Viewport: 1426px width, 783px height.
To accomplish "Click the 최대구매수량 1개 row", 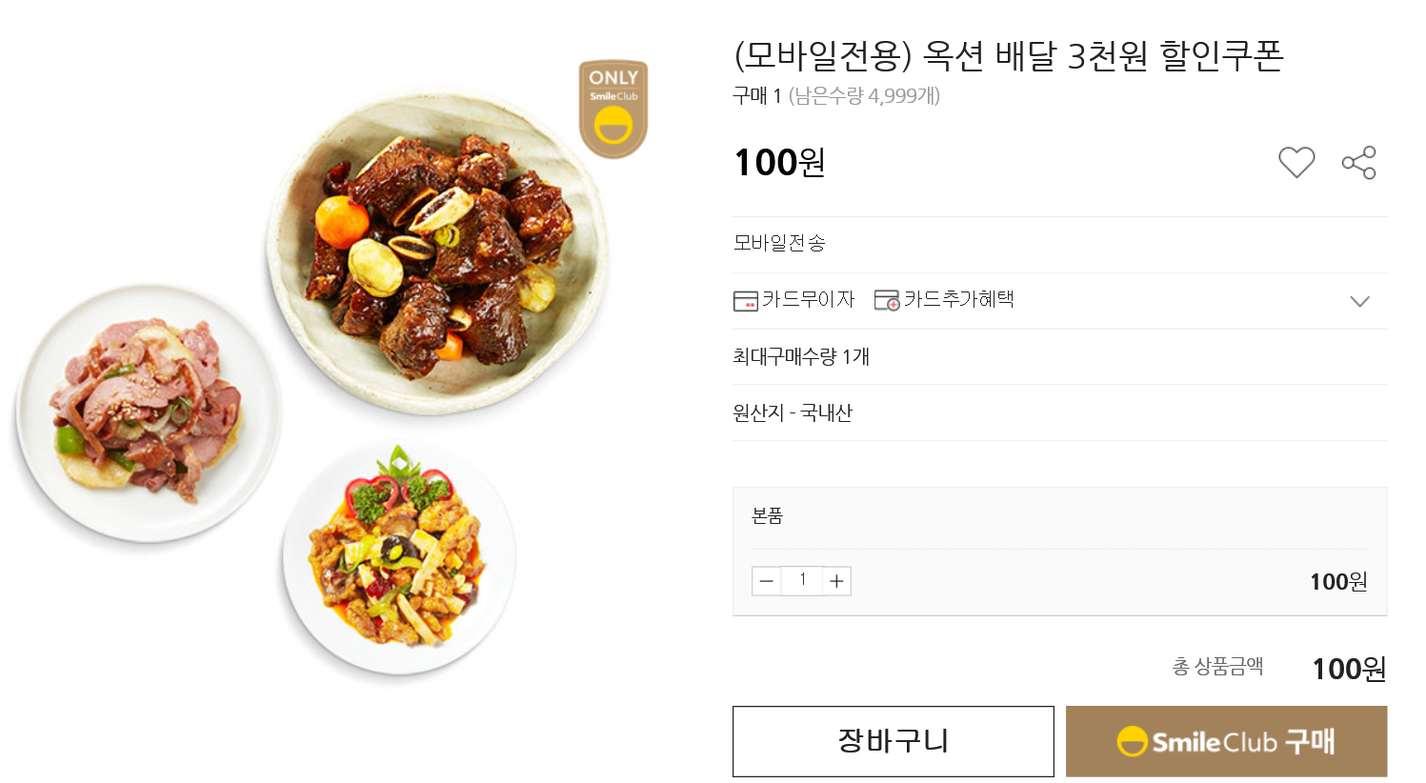I will pyautogui.click(x=801, y=357).
